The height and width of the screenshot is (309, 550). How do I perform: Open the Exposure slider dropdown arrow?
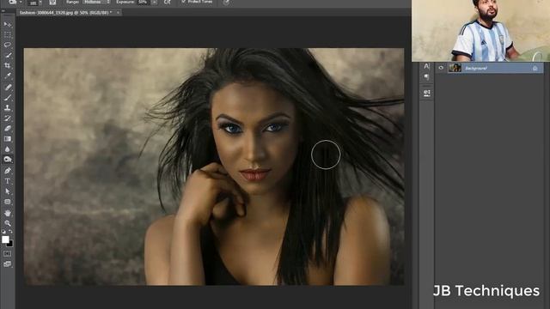(x=155, y=2)
